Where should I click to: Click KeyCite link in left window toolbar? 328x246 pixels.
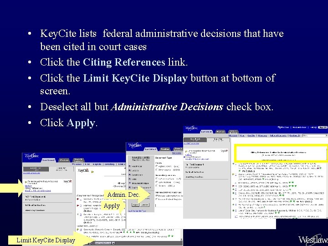(97, 164)
